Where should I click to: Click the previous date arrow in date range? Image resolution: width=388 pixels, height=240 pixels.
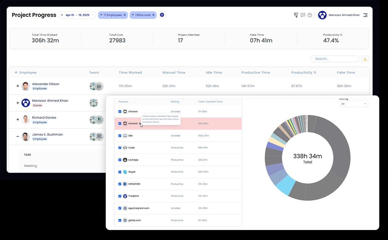click(62, 15)
